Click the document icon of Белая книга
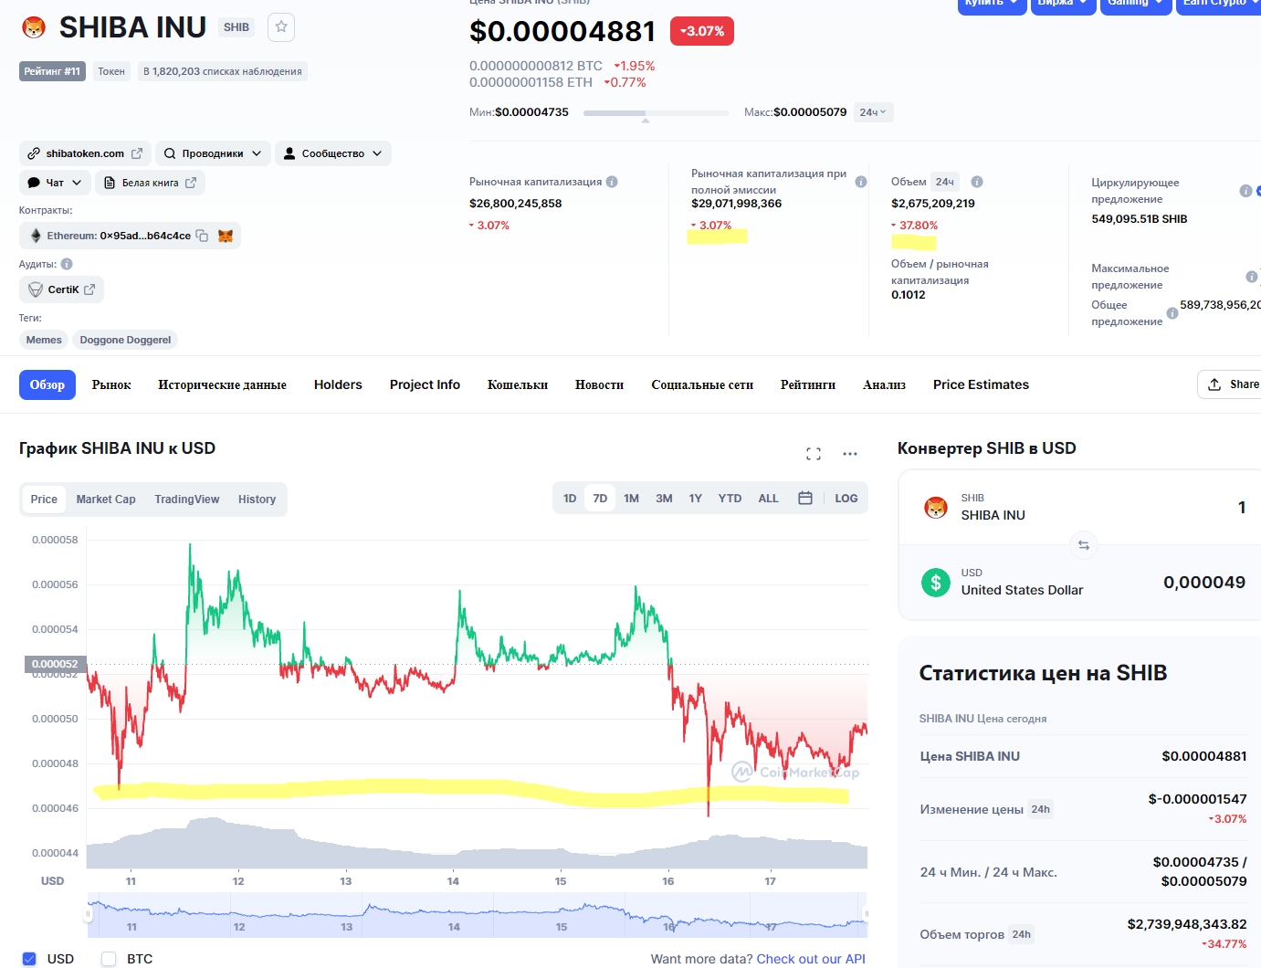Image resolution: width=1261 pixels, height=968 pixels. [x=110, y=183]
